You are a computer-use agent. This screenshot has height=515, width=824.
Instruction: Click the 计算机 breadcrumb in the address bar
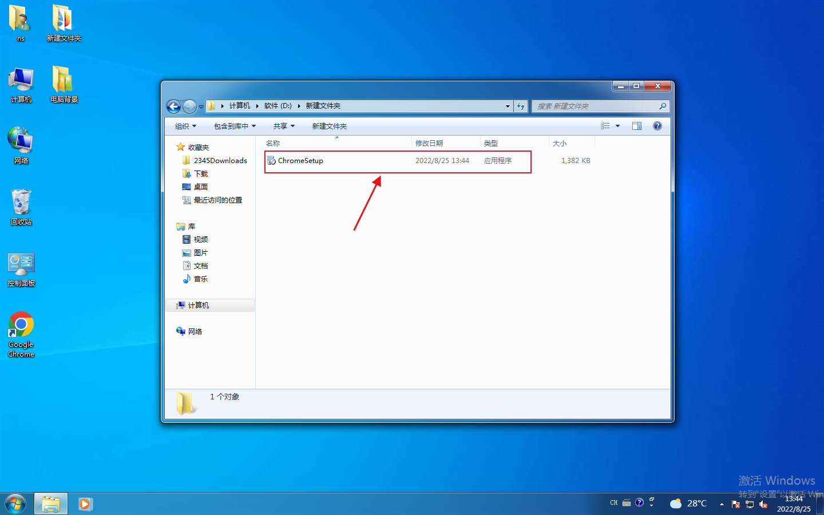coord(240,106)
